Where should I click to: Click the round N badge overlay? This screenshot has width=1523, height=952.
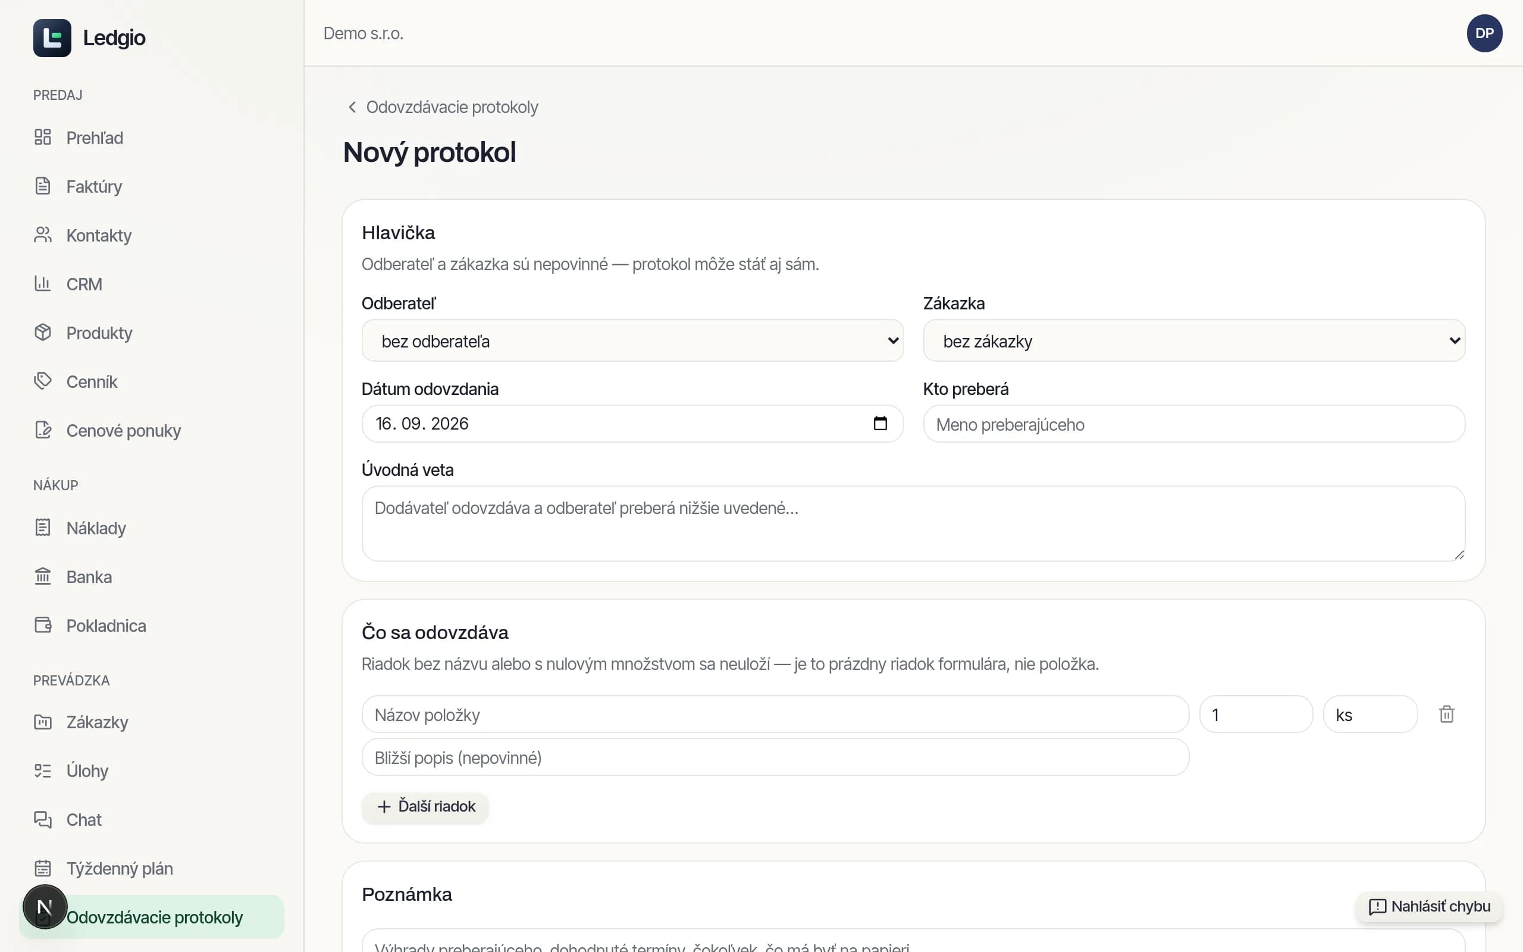(45, 907)
